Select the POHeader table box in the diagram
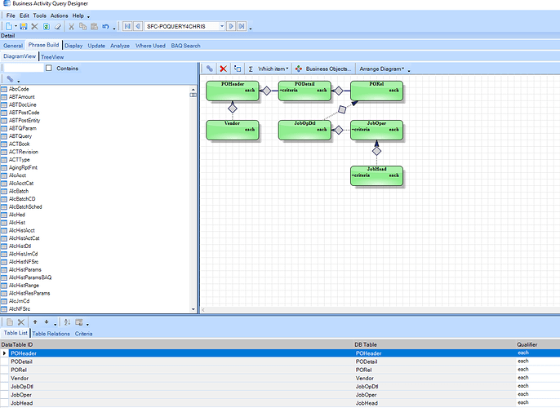The width and height of the screenshot is (560, 408). pyautogui.click(x=233, y=91)
